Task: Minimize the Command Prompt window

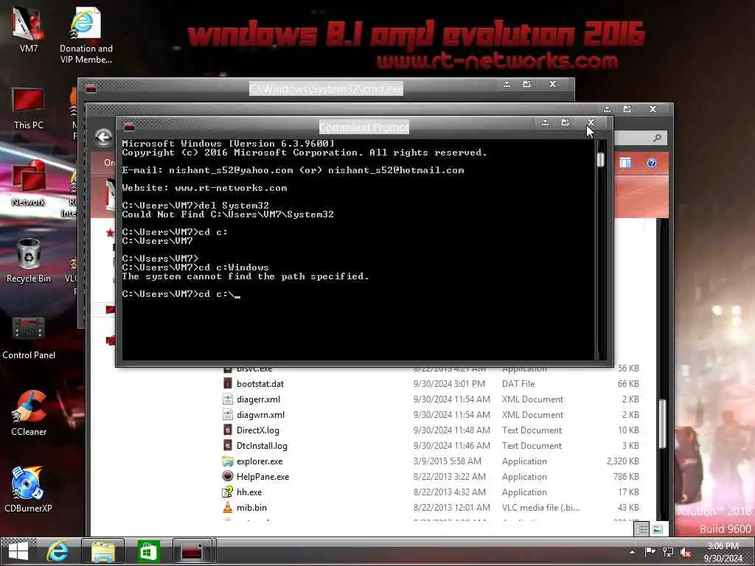Action: pos(545,123)
